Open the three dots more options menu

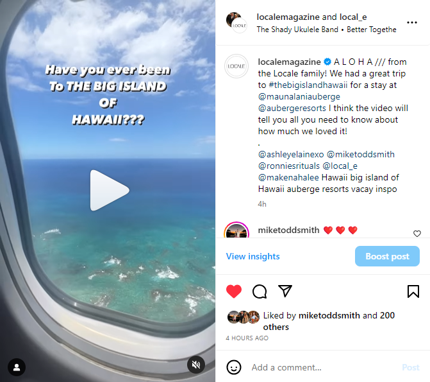(412, 22)
